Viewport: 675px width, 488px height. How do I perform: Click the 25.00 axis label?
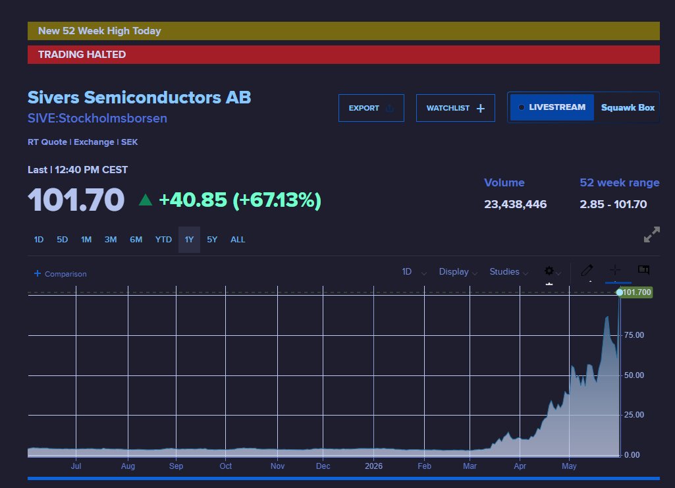pyautogui.click(x=634, y=415)
